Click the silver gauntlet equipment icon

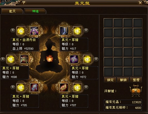(x=34, y=87)
